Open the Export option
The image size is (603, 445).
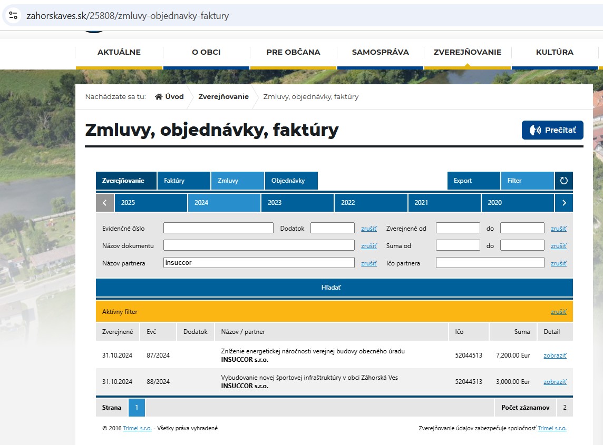point(473,181)
